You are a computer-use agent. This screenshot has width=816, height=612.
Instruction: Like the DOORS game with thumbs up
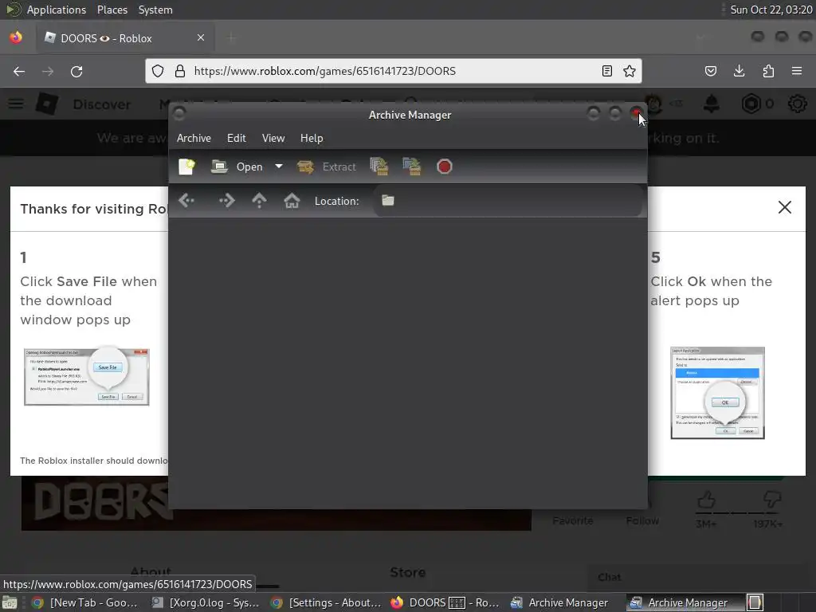coord(706,500)
